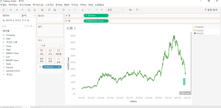
Task: Click the 일(Date) pill on Columns shelf
Action: [96, 16]
